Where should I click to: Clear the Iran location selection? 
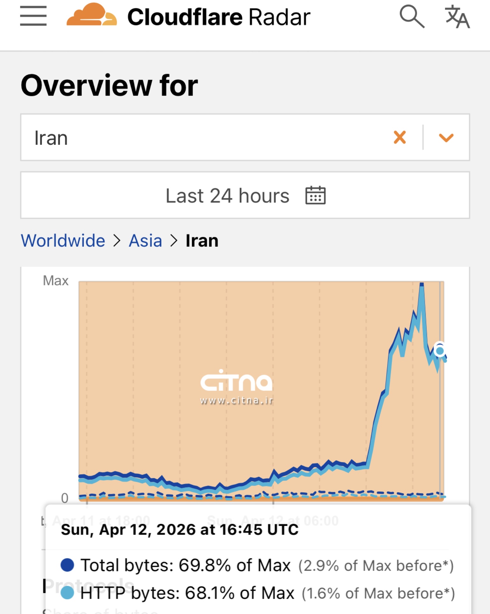tap(400, 138)
